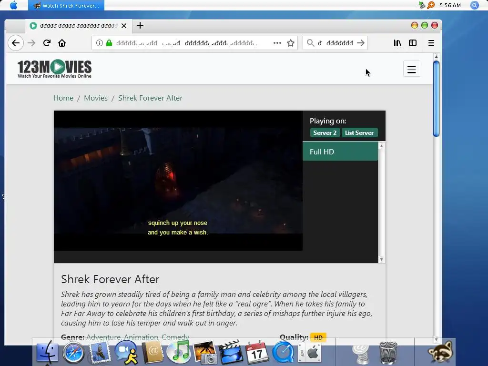Launch Finder from the dock
Screen dimensions: 488x366
47,353
